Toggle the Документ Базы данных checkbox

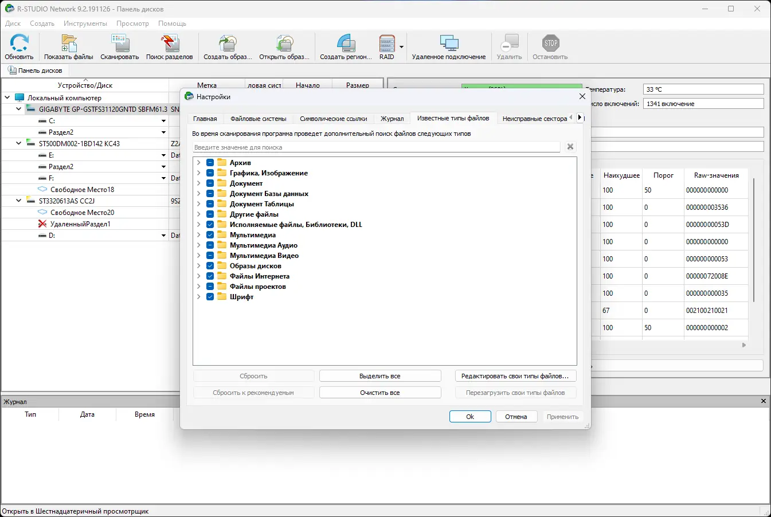pos(210,194)
